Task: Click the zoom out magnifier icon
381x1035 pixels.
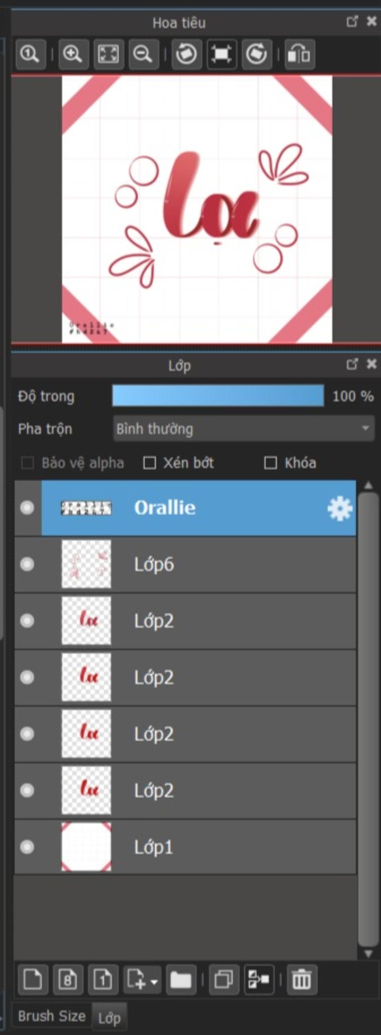Action: coord(143,54)
